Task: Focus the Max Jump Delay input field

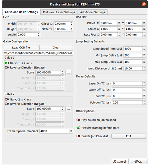Action: [x=133, y=62]
